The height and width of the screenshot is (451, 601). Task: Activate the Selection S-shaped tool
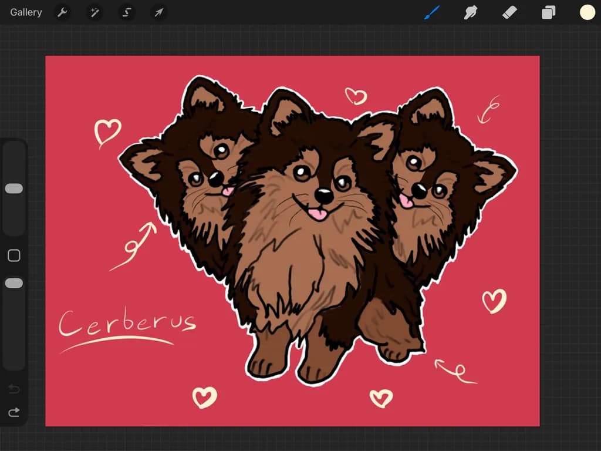coord(127,12)
